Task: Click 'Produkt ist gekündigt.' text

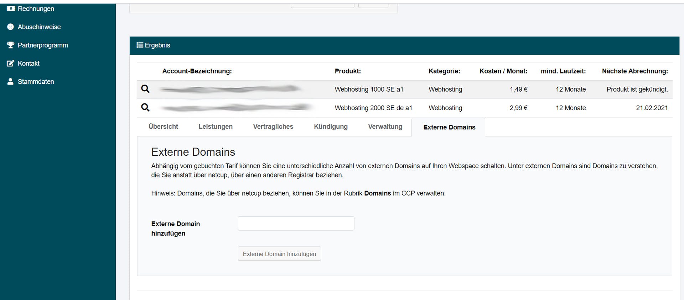Action: (x=637, y=89)
